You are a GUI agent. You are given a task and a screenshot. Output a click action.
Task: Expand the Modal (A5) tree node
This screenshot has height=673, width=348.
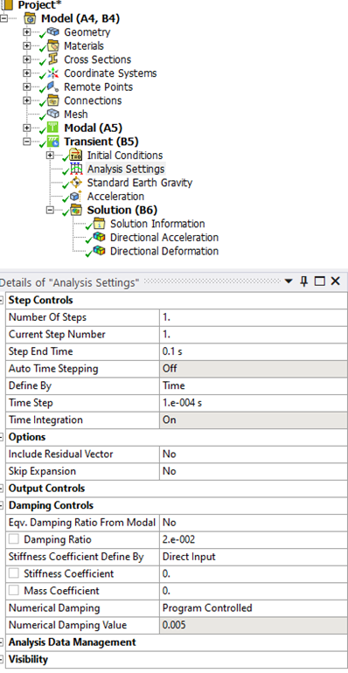[x=26, y=128]
